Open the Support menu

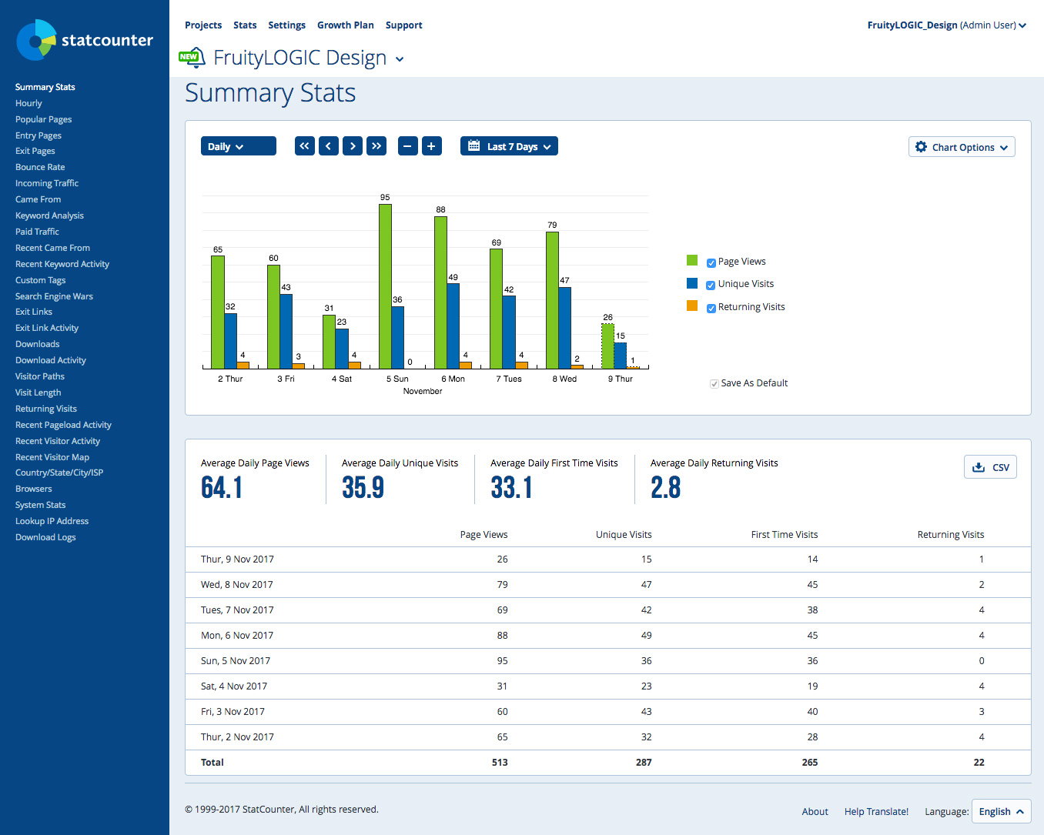pyautogui.click(x=404, y=25)
